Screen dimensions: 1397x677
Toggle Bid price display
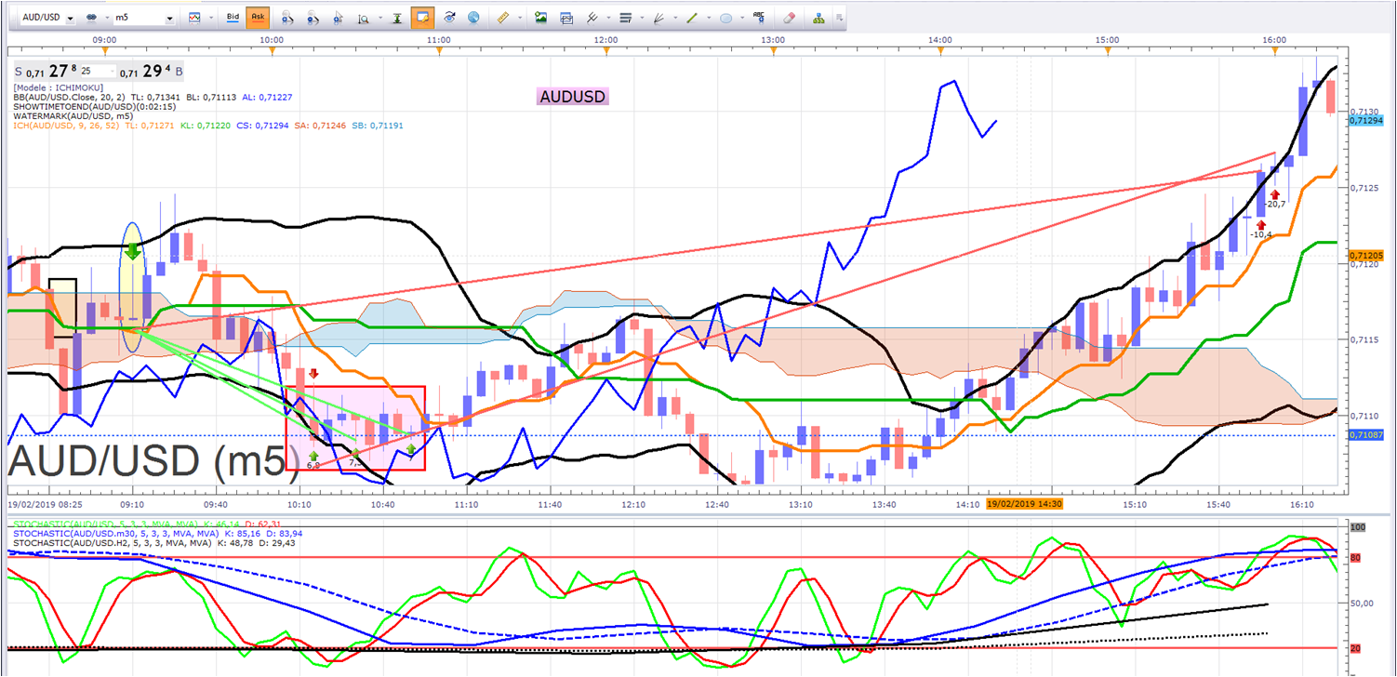(x=233, y=18)
